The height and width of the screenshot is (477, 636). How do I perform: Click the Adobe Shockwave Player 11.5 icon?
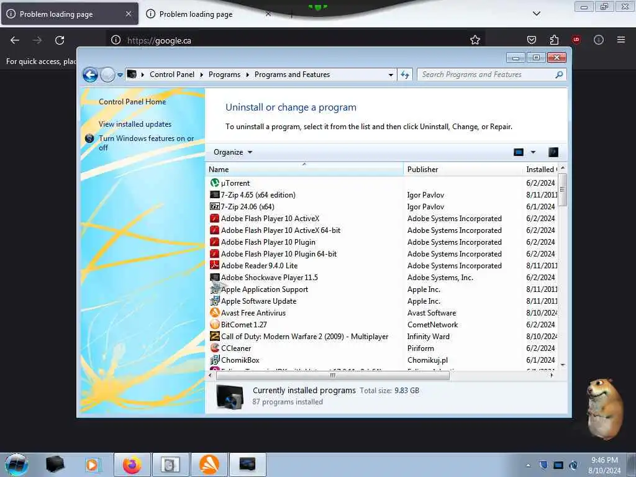214,278
